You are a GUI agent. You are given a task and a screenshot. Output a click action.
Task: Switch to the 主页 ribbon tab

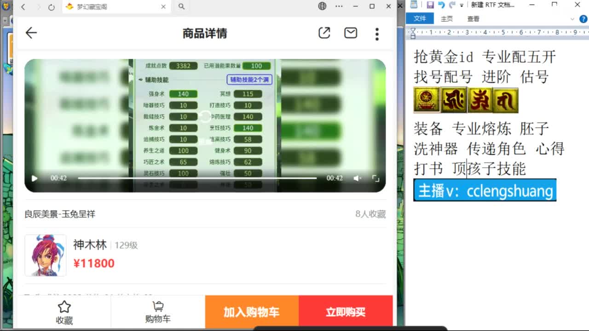point(447,19)
